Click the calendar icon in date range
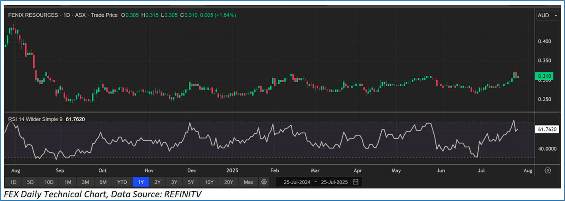 (355, 182)
